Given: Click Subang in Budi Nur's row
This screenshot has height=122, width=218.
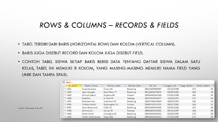Looking at the screenshot, I should pos(131,98).
